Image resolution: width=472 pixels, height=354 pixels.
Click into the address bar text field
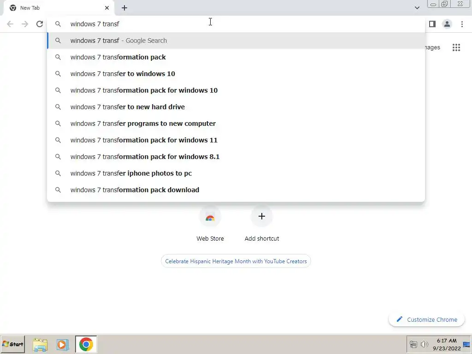pos(236,24)
